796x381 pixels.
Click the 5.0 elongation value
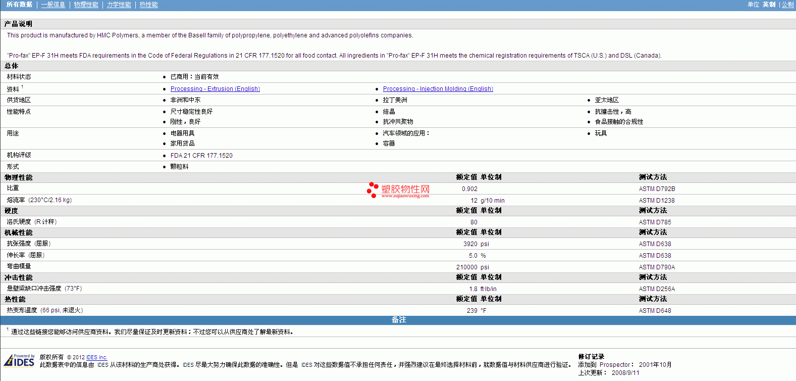pyautogui.click(x=473, y=256)
